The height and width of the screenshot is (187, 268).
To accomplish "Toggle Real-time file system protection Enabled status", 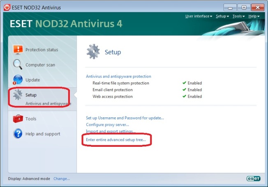I will pyautogui.click(x=192, y=83).
